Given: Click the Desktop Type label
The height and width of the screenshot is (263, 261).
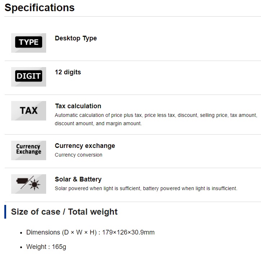Looking at the screenshot, I should click(x=76, y=38).
